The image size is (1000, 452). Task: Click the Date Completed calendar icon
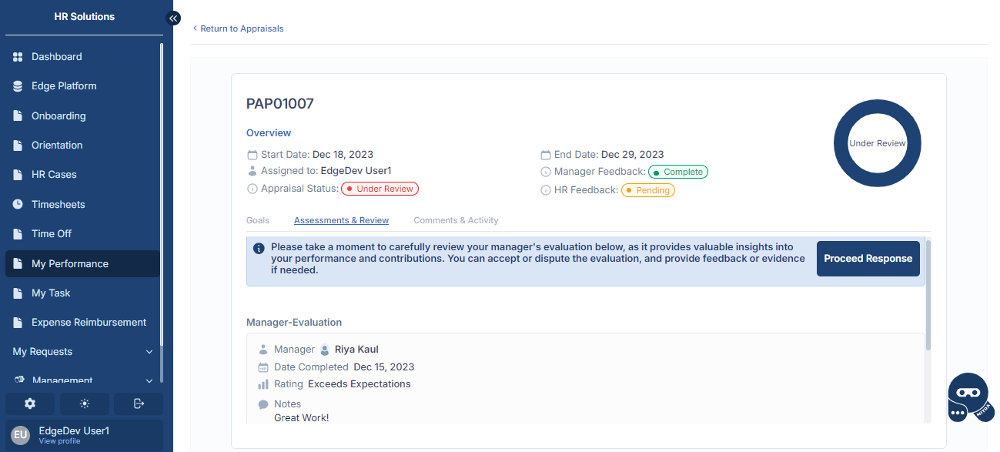(263, 367)
